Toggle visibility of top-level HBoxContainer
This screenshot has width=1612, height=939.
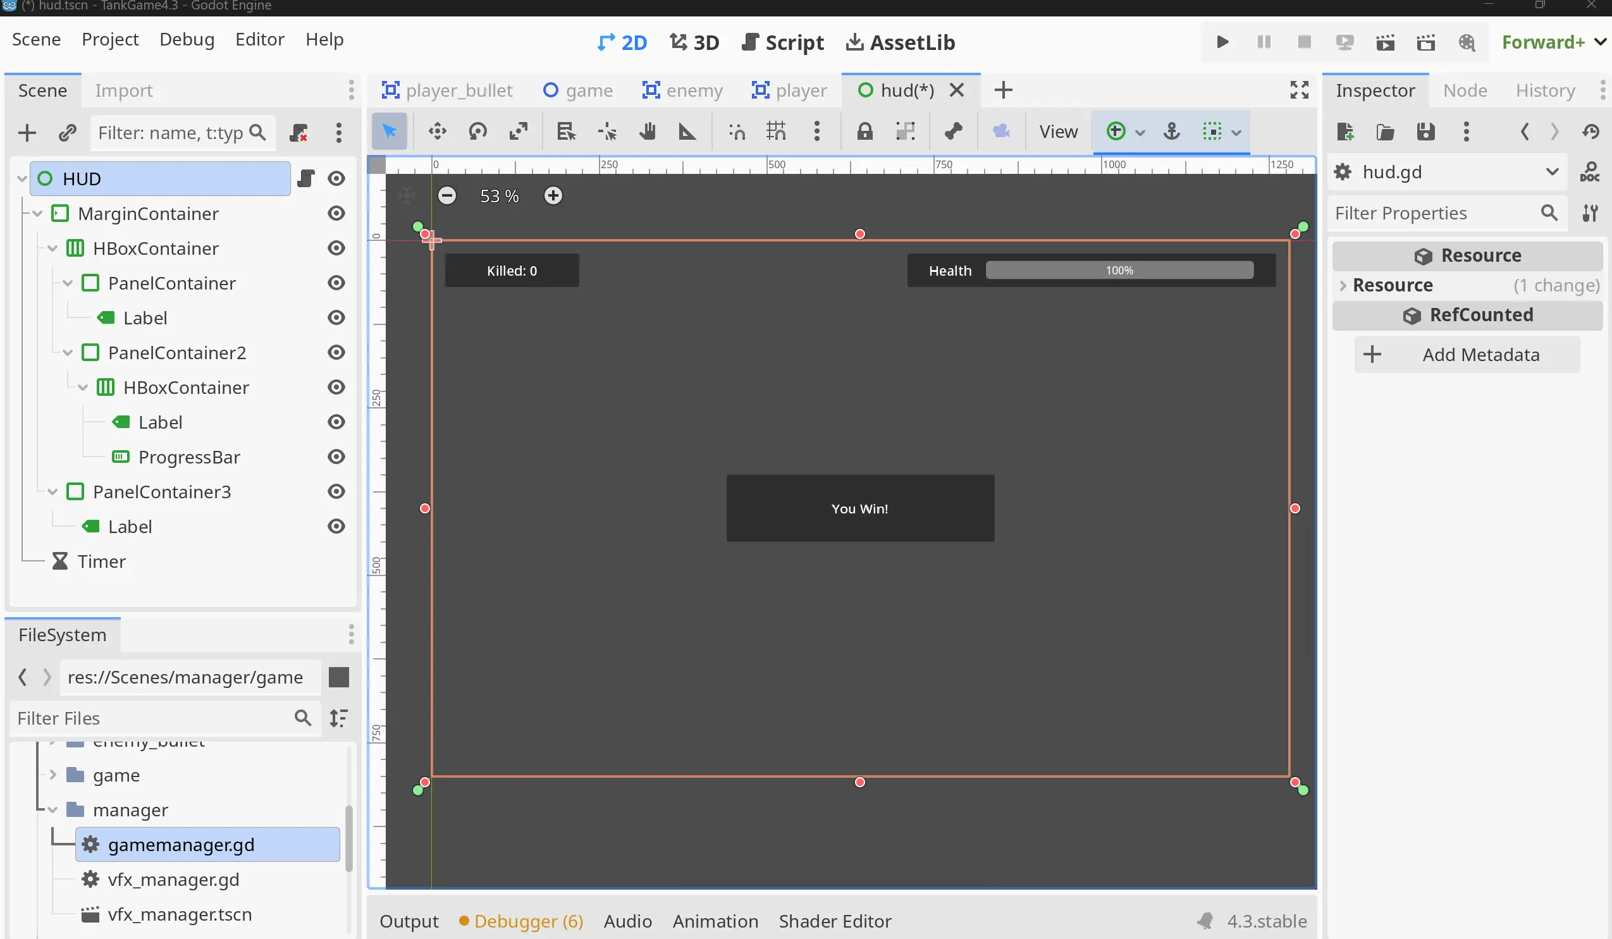336,248
